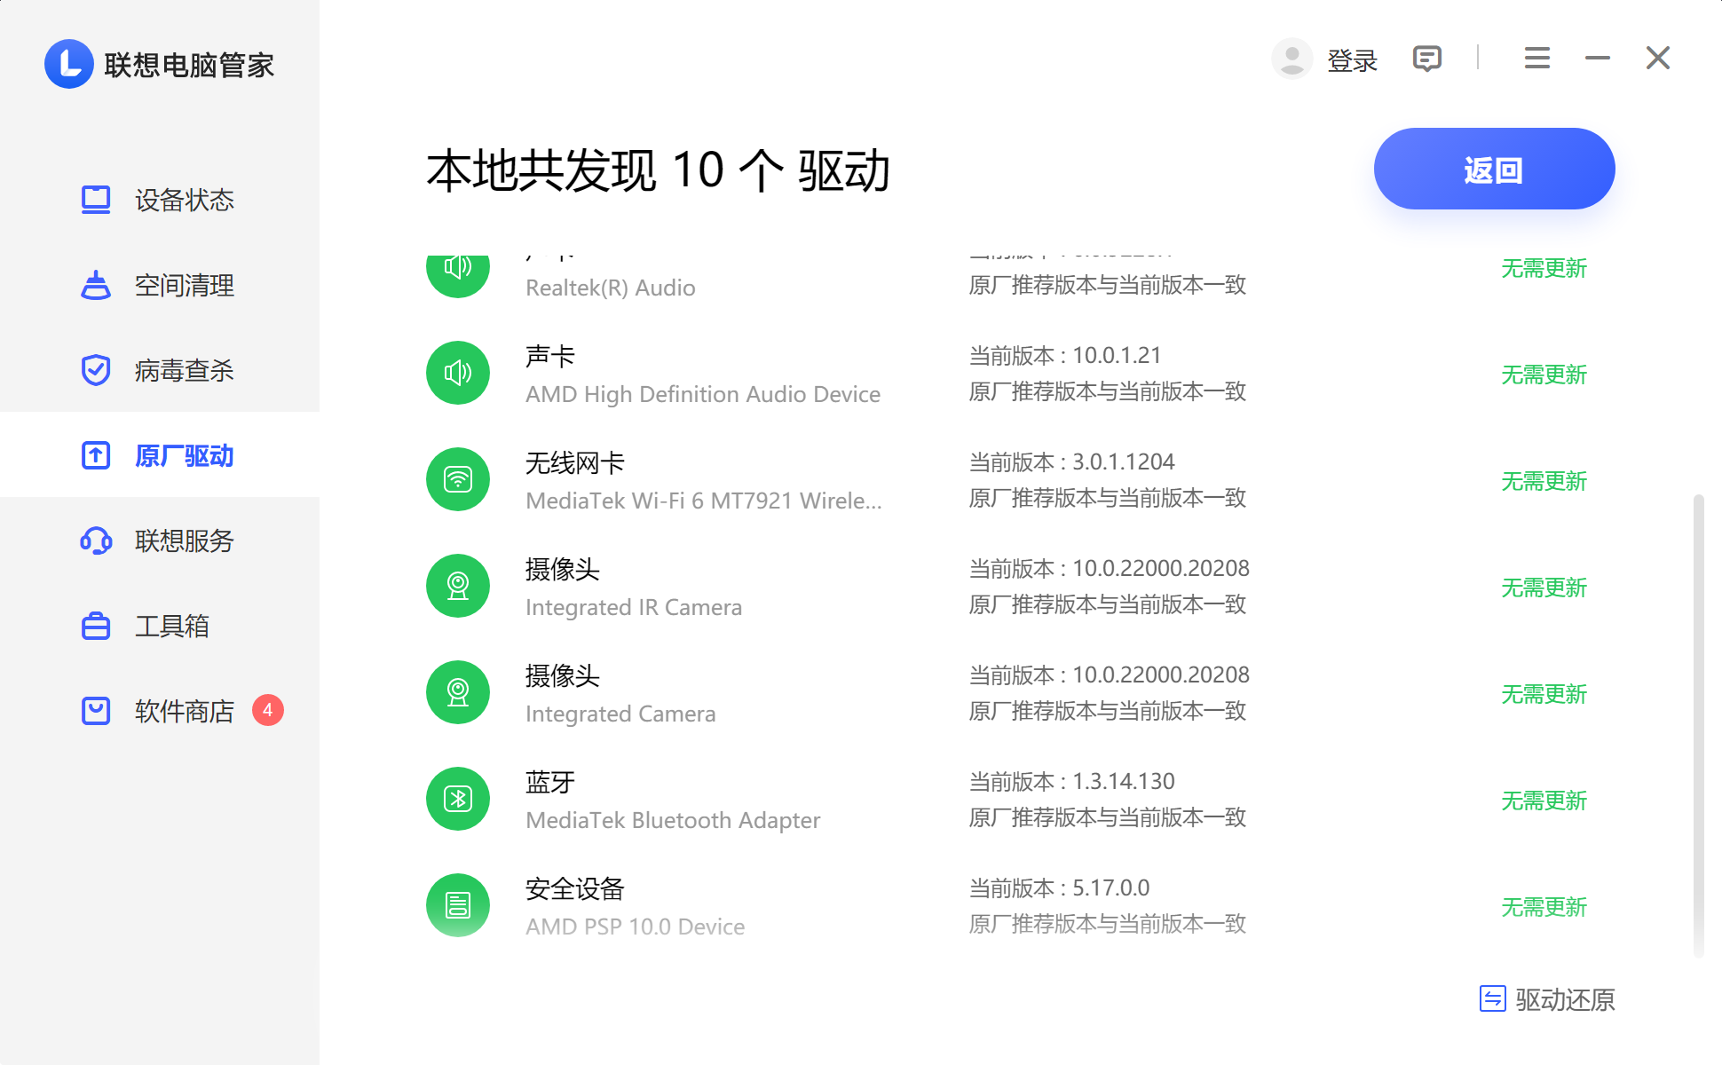Screen dimensions: 1722x1065
Task: Open the feedback message icon
Action: click(1427, 59)
